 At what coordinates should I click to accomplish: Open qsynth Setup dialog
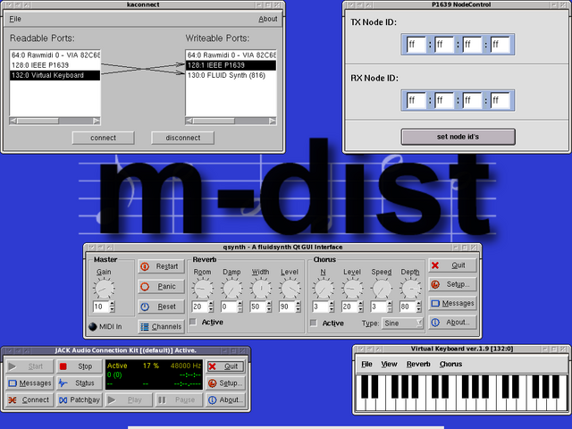click(x=450, y=284)
